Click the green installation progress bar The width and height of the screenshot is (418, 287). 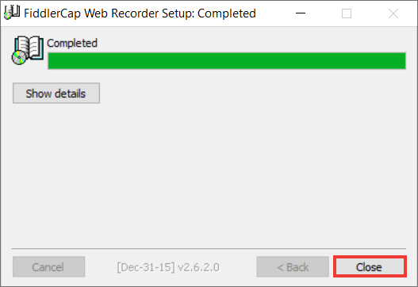(x=227, y=61)
